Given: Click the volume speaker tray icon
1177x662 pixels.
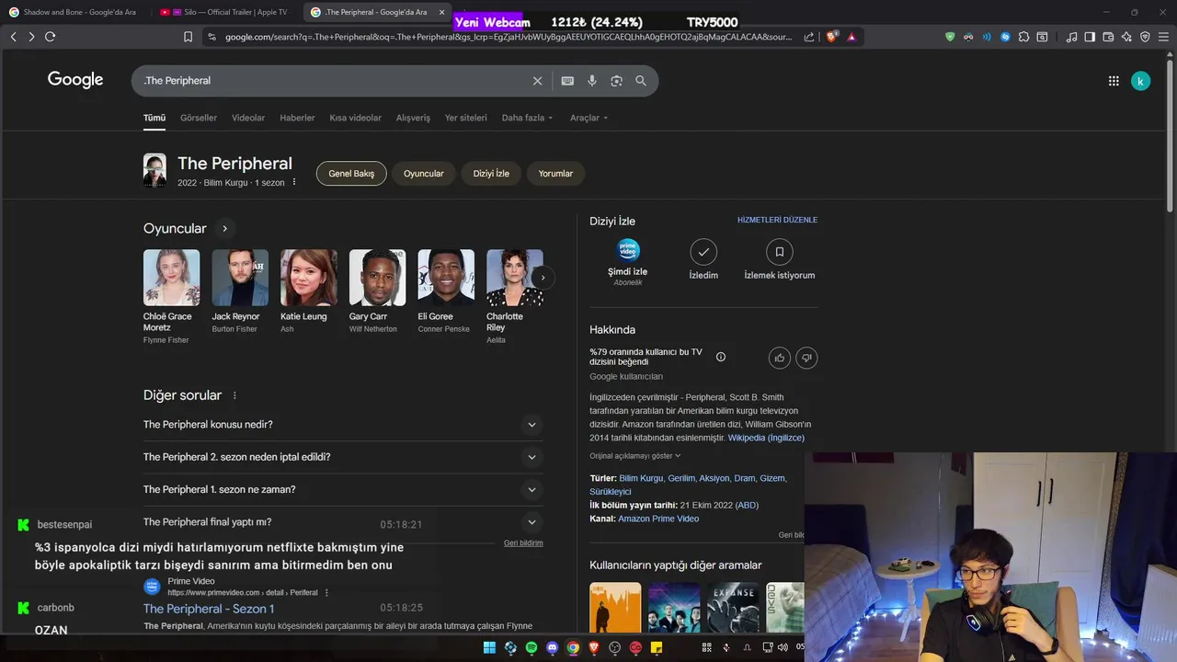Looking at the screenshot, I should coord(783,648).
